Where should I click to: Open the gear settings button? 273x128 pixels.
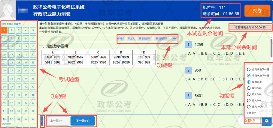(267, 121)
